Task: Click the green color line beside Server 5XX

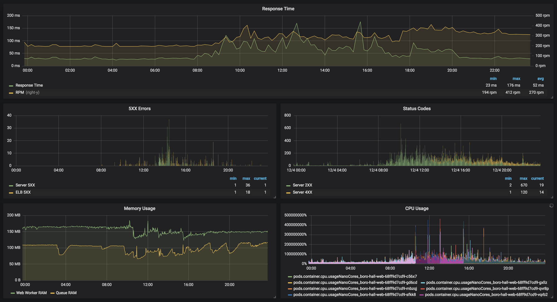Action: (x=11, y=186)
